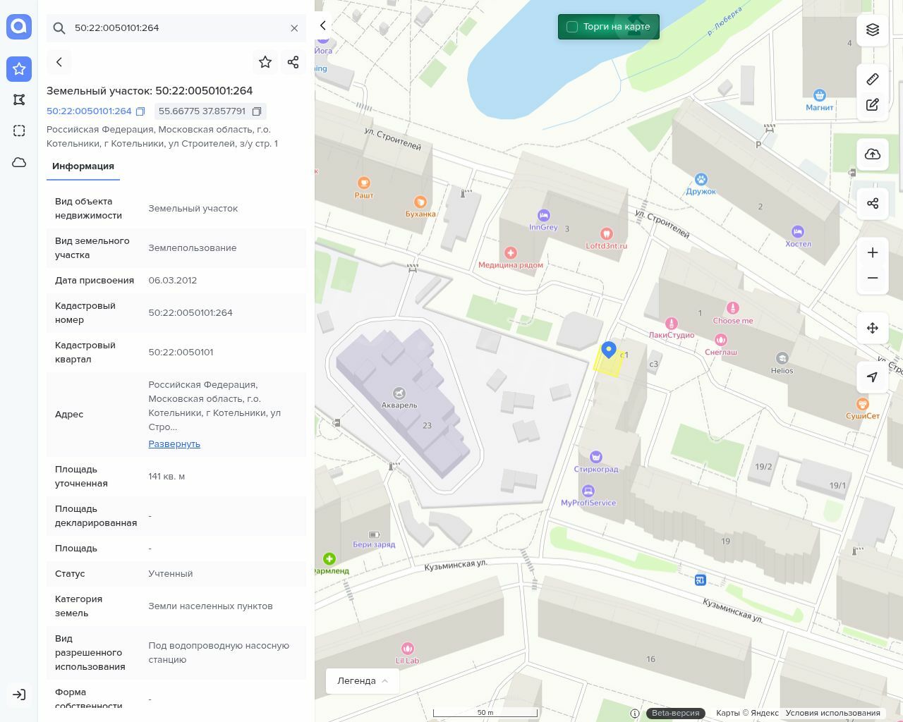Go back using the left arrow
The image size is (903, 722).
point(59,62)
